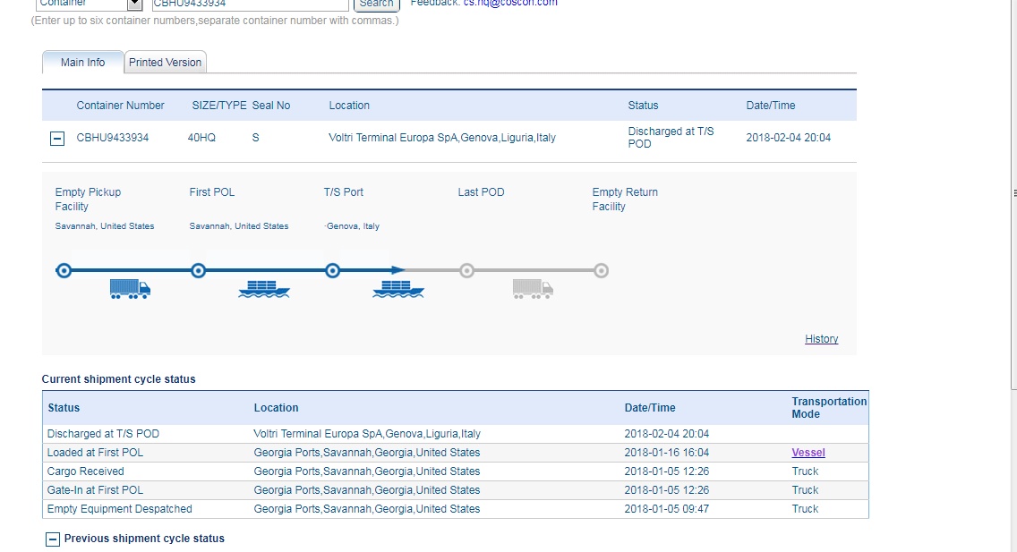Click the Empty Pickup Facility route marker
The width and height of the screenshot is (1017, 552).
click(64, 270)
